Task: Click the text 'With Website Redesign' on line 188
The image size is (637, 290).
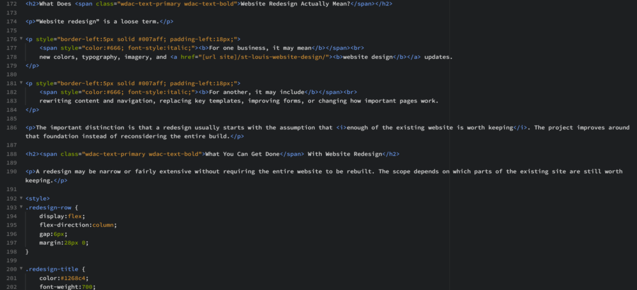Action: tap(345, 154)
